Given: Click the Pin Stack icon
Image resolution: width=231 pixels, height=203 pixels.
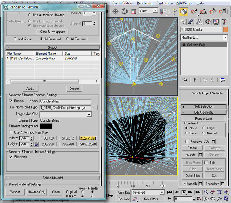Looking at the screenshot, I should tap(185, 80).
